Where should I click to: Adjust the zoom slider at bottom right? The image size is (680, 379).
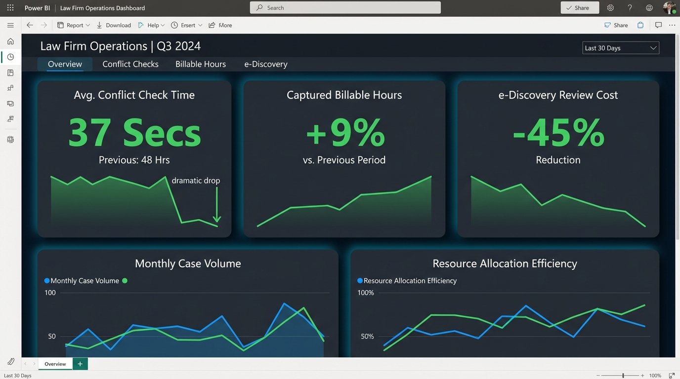point(624,375)
